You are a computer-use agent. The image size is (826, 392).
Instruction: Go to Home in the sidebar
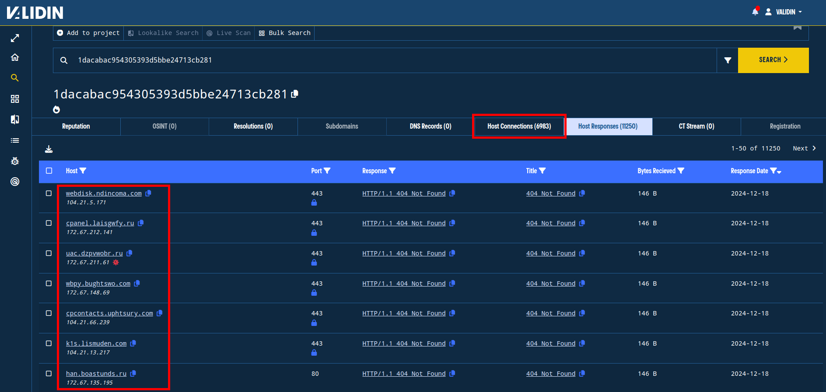[15, 57]
